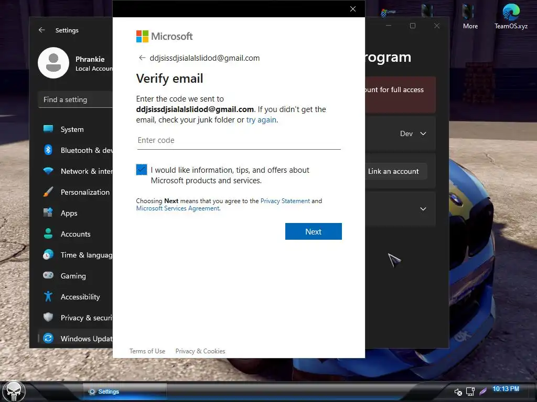Click the Apps icon in sidebar
Viewport: 537px width, 402px height.
coord(48,213)
